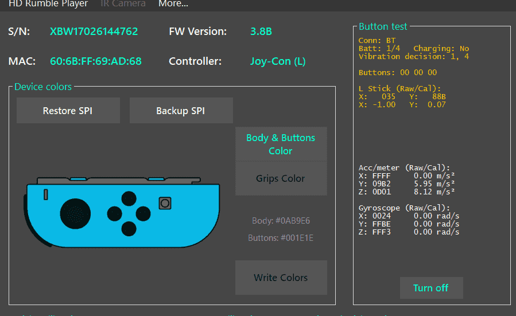
Task: Select the serial number XBW17026144762
Action: (94, 32)
